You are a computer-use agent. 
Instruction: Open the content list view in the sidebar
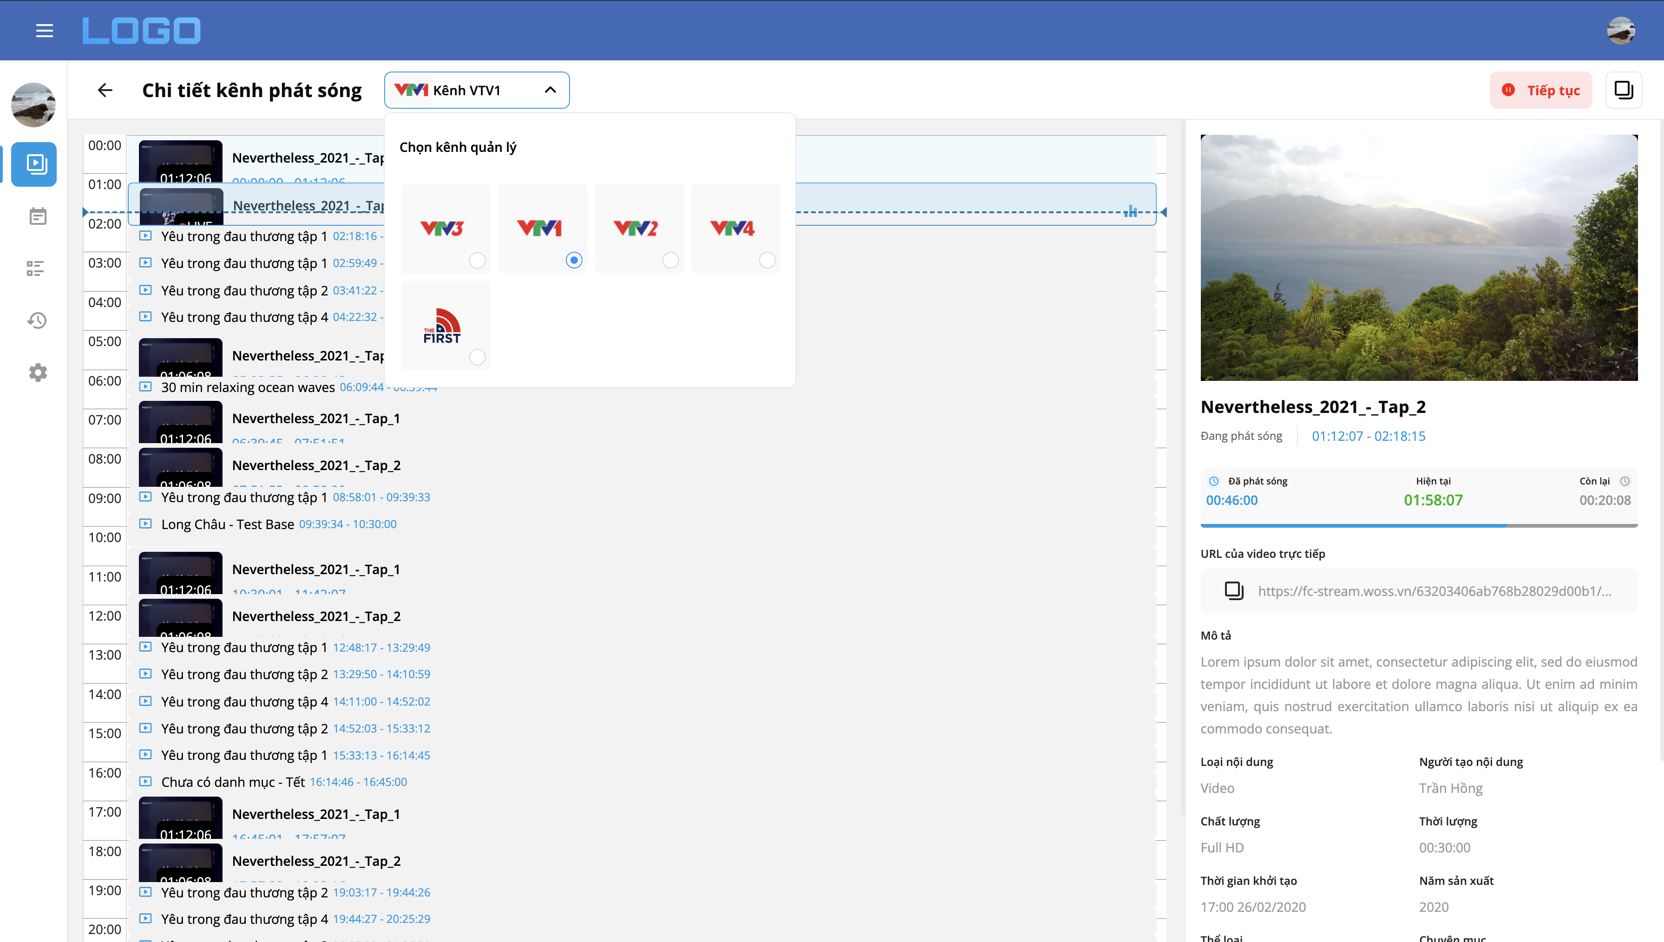click(x=36, y=268)
